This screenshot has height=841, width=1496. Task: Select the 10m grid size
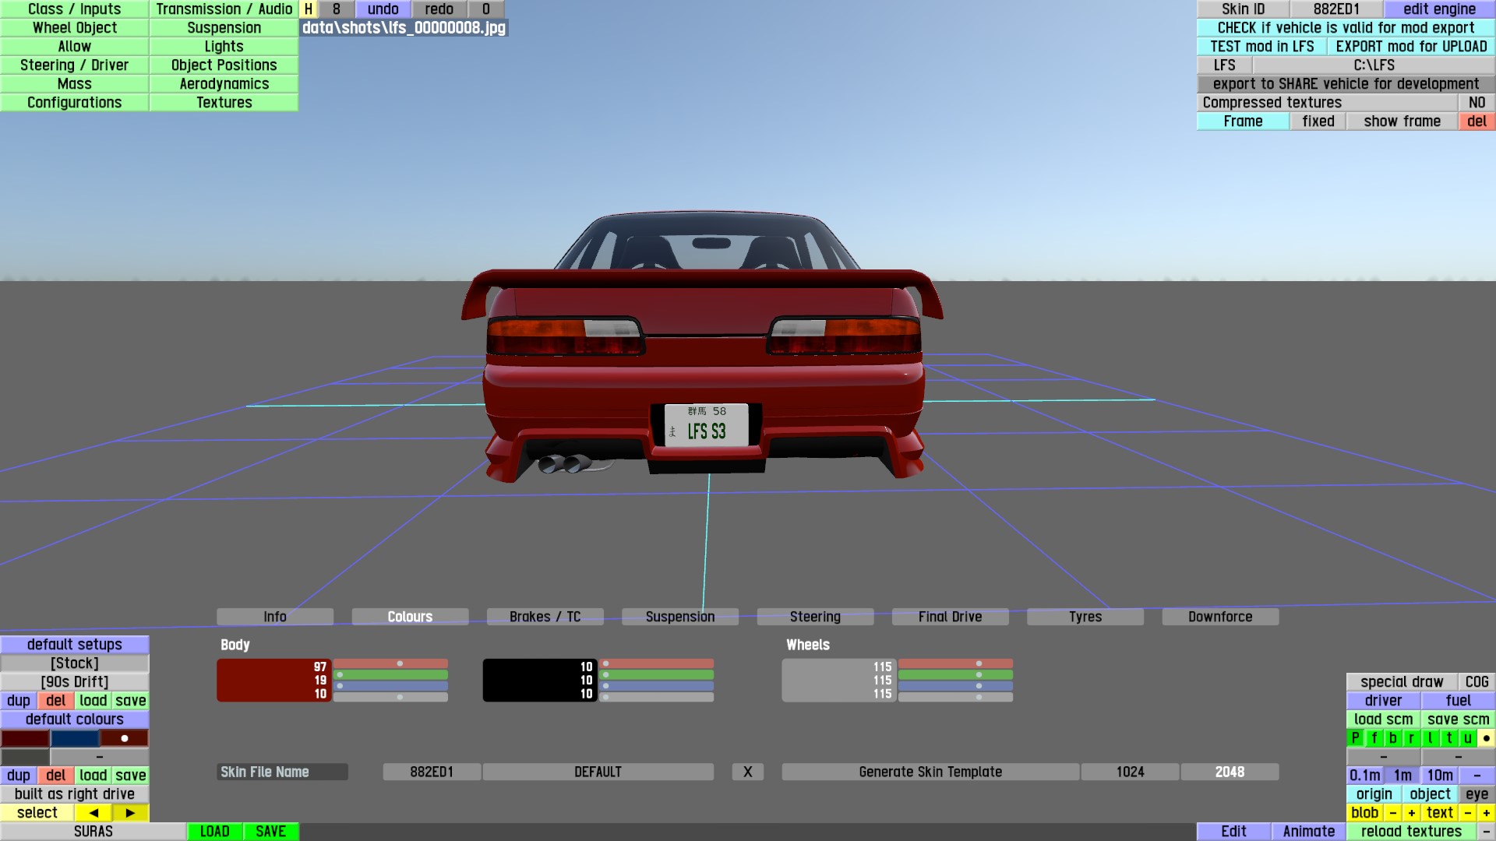coord(1439,776)
